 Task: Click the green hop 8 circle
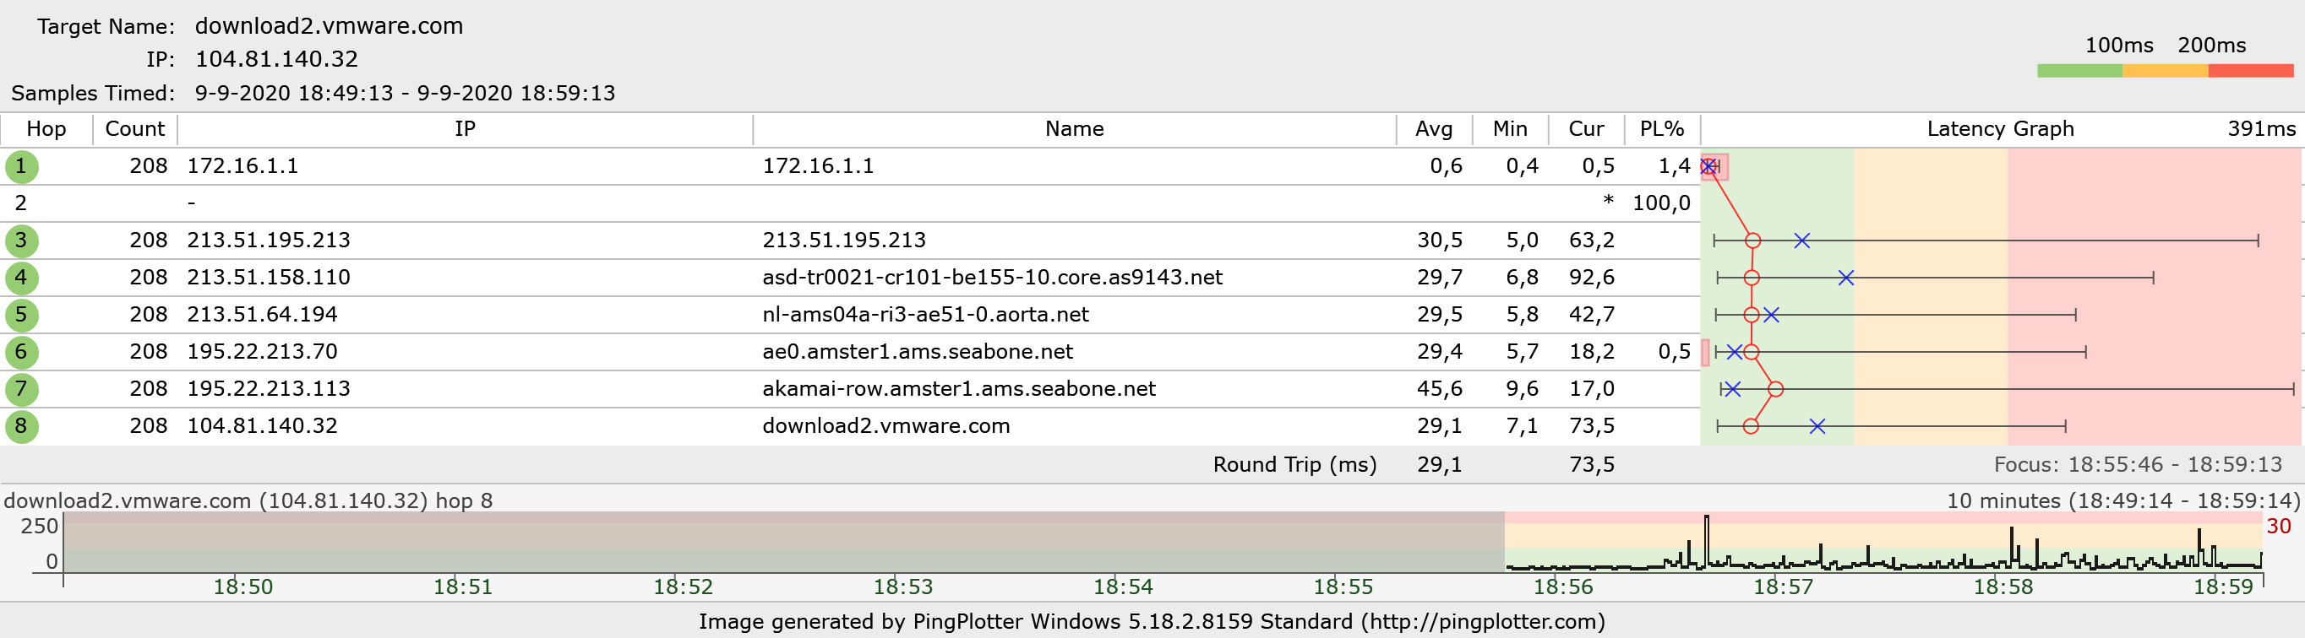tap(21, 426)
